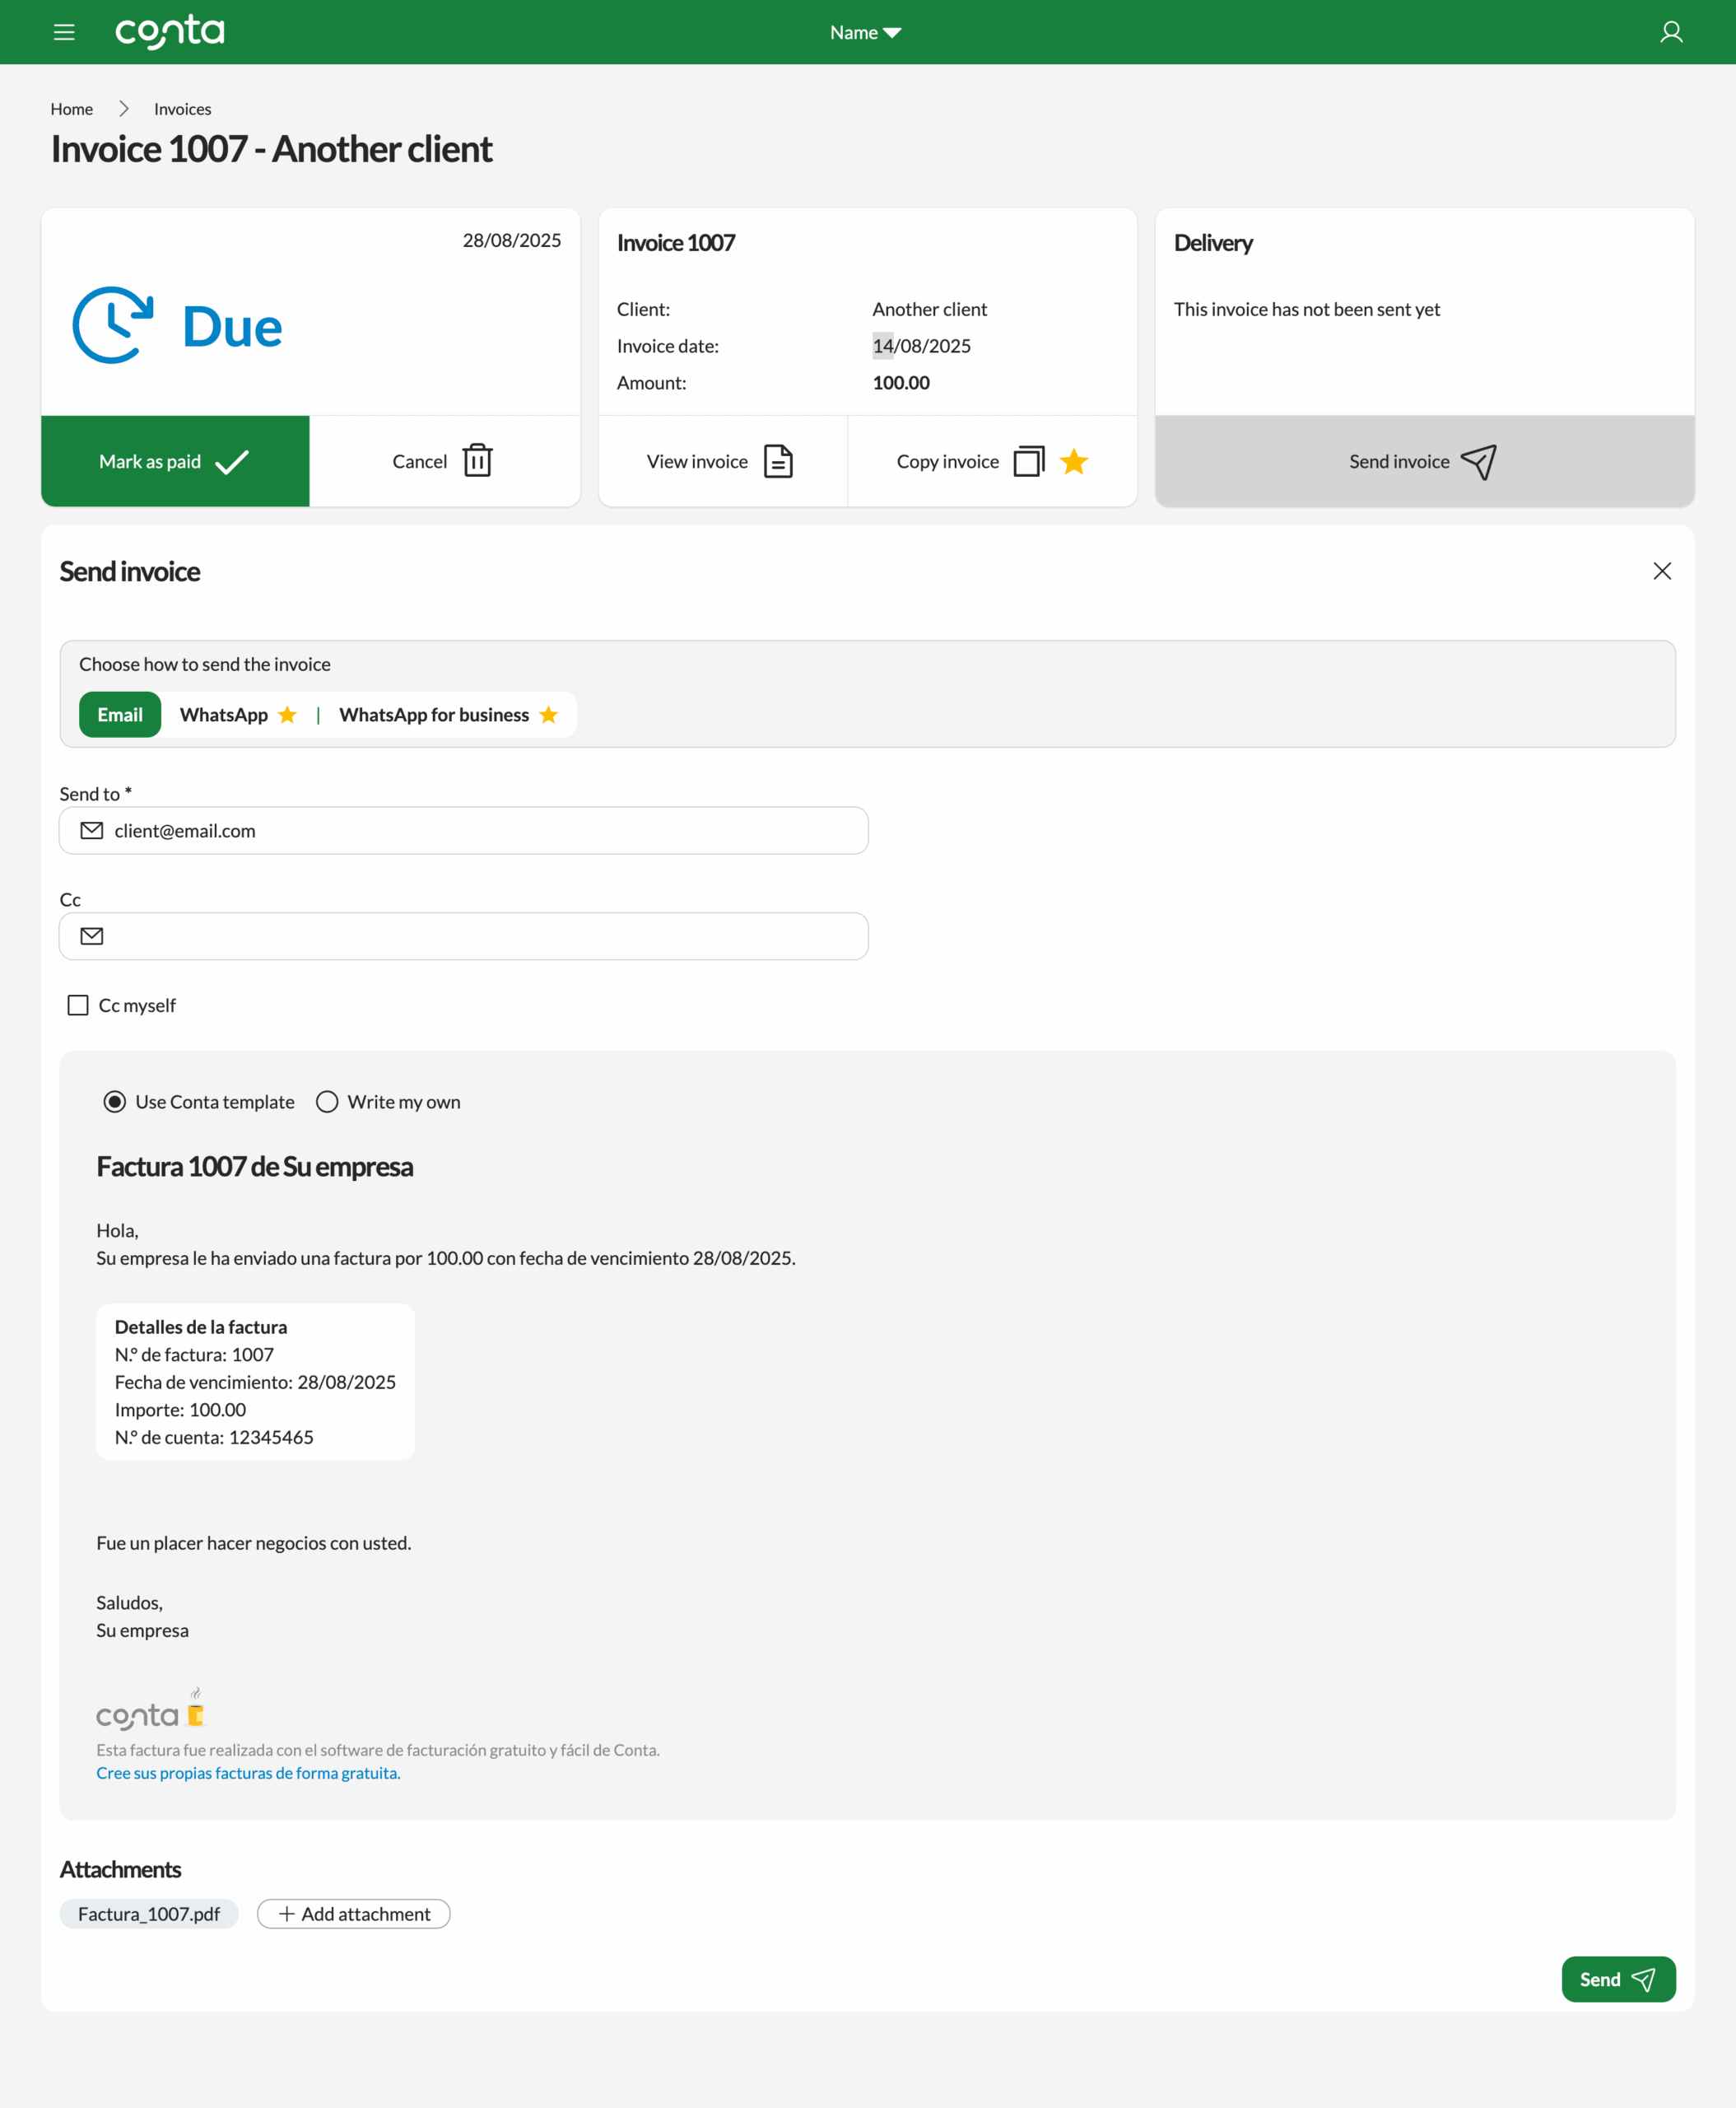Image resolution: width=1736 pixels, height=2108 pixels.
Task: Click the trash can icon beside Cancel
Action: coord(478,460)
